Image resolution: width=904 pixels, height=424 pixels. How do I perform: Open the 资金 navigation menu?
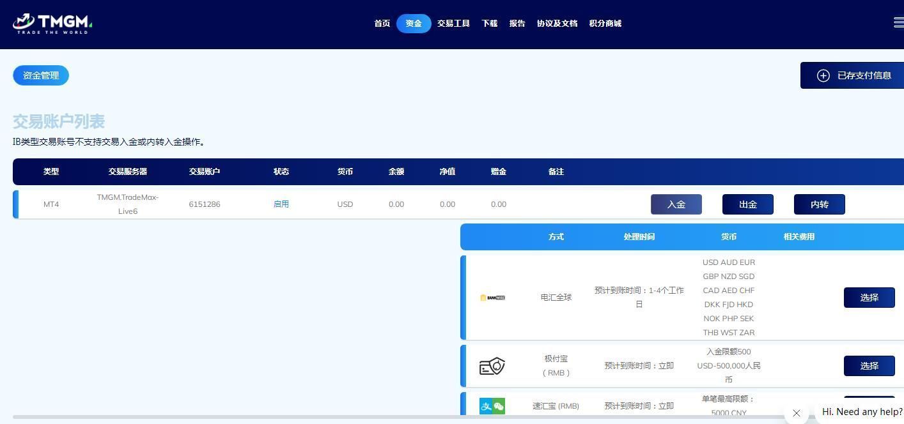pyautogui.click(x=414, y=23)
